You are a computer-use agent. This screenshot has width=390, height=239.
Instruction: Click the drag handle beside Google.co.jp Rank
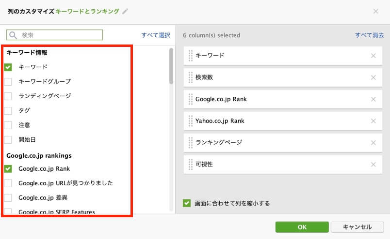191,99
